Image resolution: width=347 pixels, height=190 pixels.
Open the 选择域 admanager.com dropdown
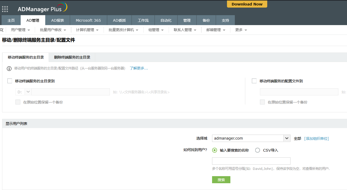coord(287,138)
